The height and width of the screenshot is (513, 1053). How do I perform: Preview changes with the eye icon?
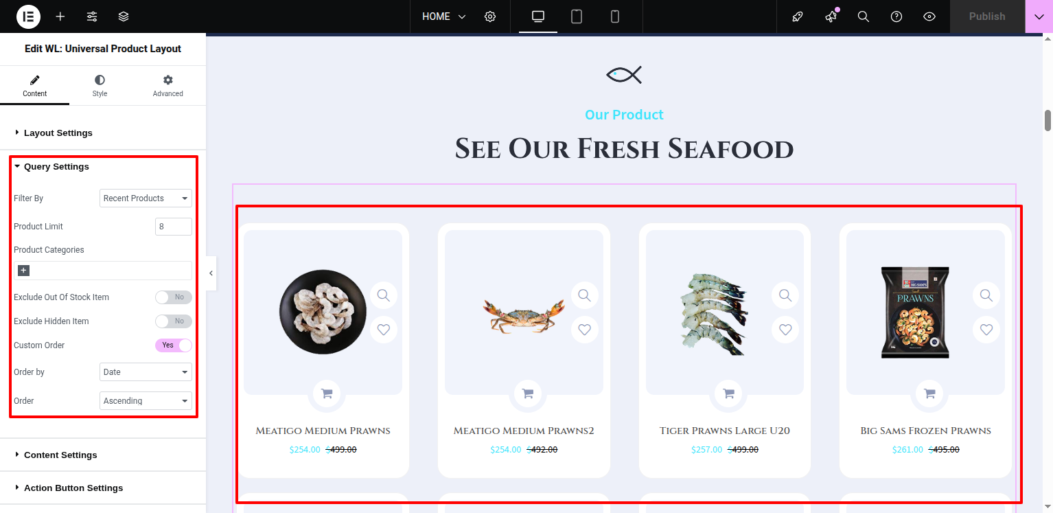pyautogui.click(x=929, y=16)
